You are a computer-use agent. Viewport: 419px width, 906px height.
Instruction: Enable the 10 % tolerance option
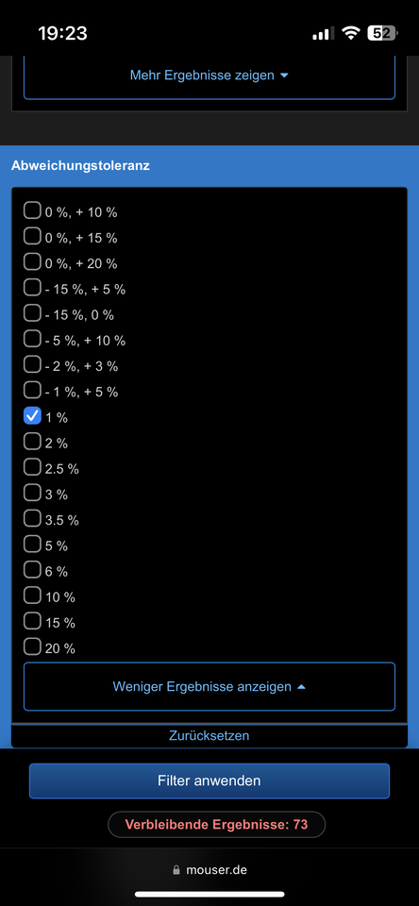pyautogui.click(x=32, y=596)
